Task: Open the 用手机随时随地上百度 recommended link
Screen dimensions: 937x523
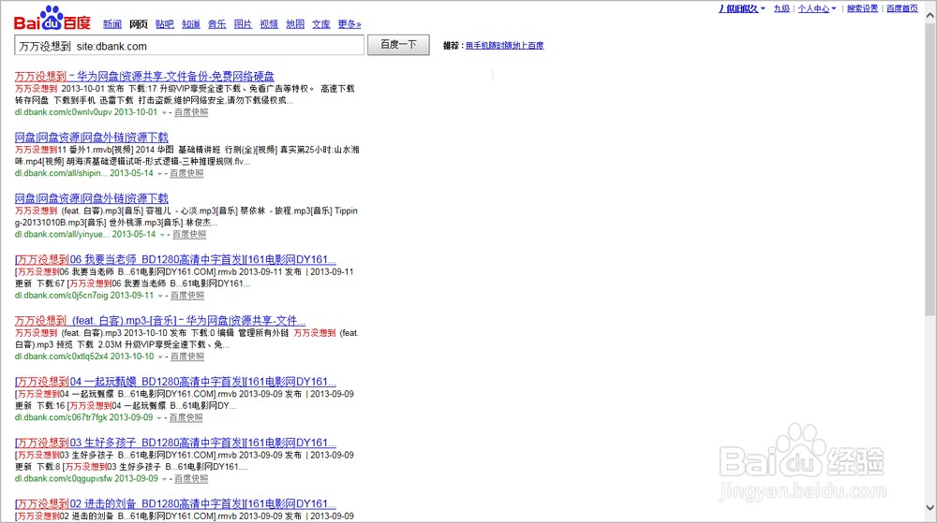Action: pos(505,45)
